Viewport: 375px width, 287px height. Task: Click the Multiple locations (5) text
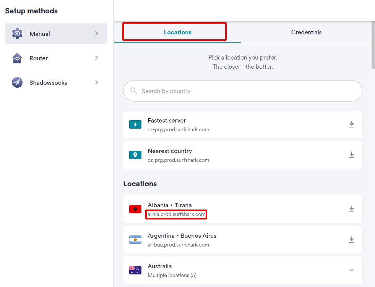172,276
